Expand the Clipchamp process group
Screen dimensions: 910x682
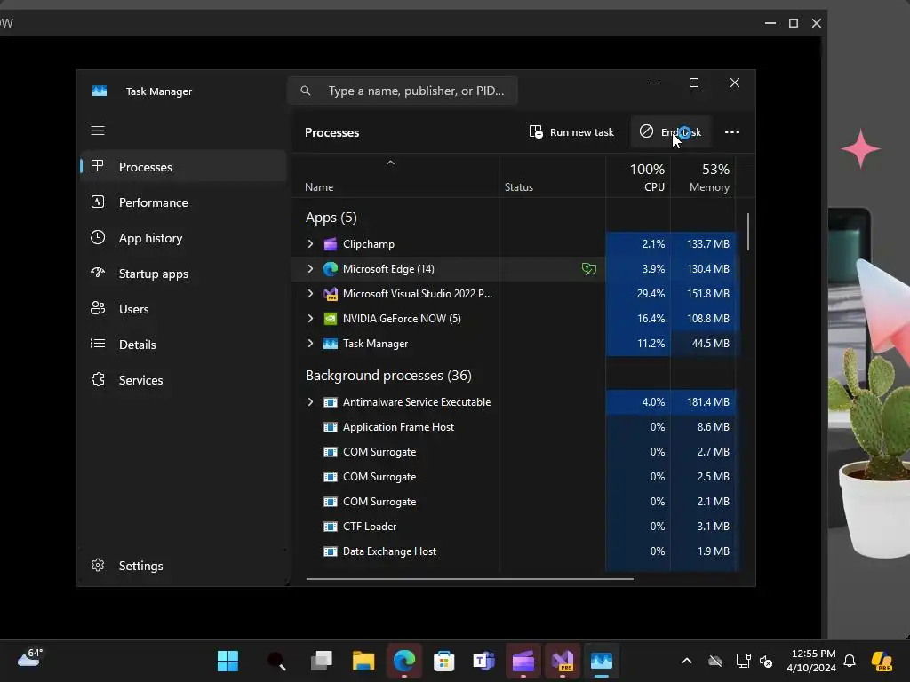click(310, 244)
